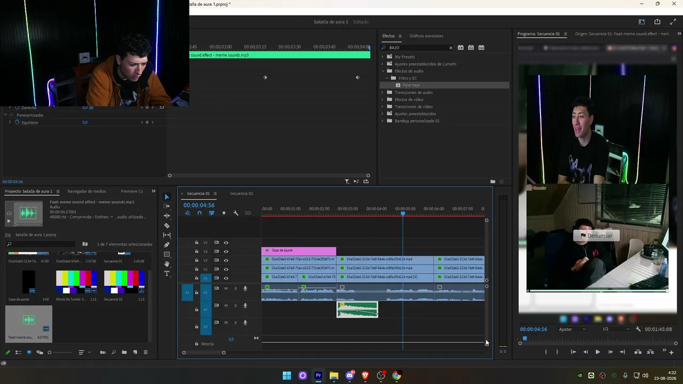Select the Selection arrow tool
Image resolution: width=683 pixels, height=384 pixels.
click(x=166, y=197)
